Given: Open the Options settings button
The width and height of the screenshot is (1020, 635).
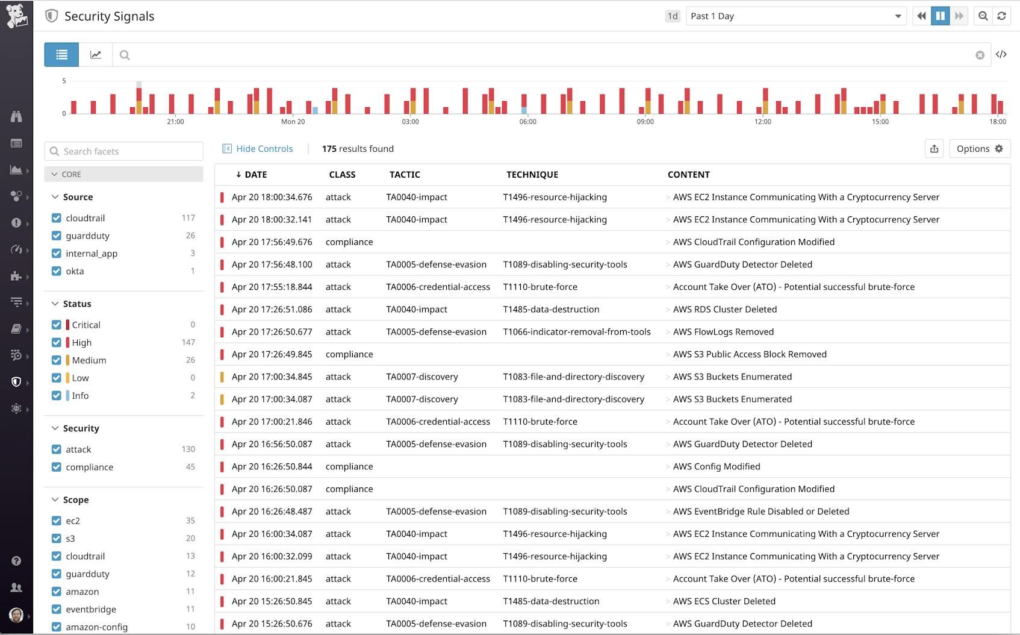Looking at the screenshot, I should (980, 148).
